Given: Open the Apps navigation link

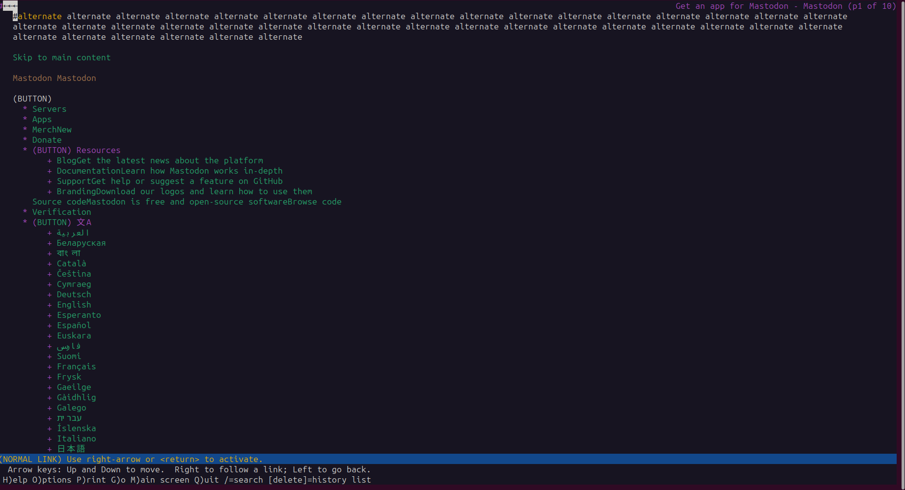Looking at the screenshot, I should click(42, 119).
